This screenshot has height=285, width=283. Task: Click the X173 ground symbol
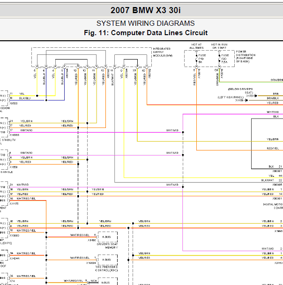(x=255, y=96)
